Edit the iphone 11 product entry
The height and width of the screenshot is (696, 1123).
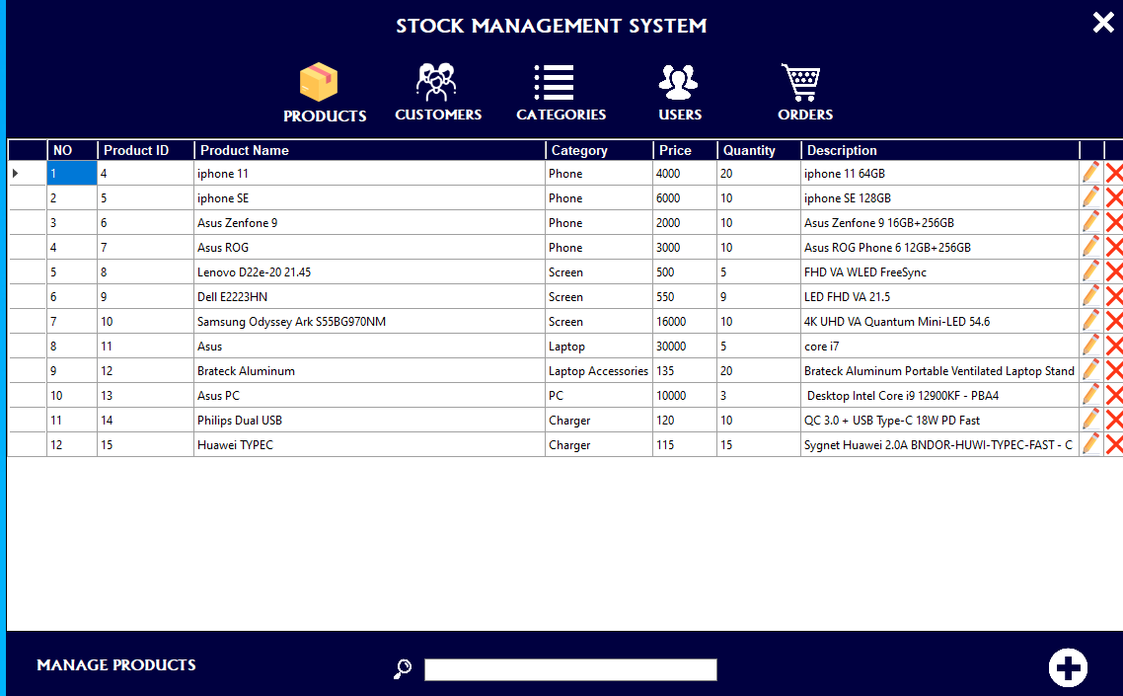tap(1089, 172)
